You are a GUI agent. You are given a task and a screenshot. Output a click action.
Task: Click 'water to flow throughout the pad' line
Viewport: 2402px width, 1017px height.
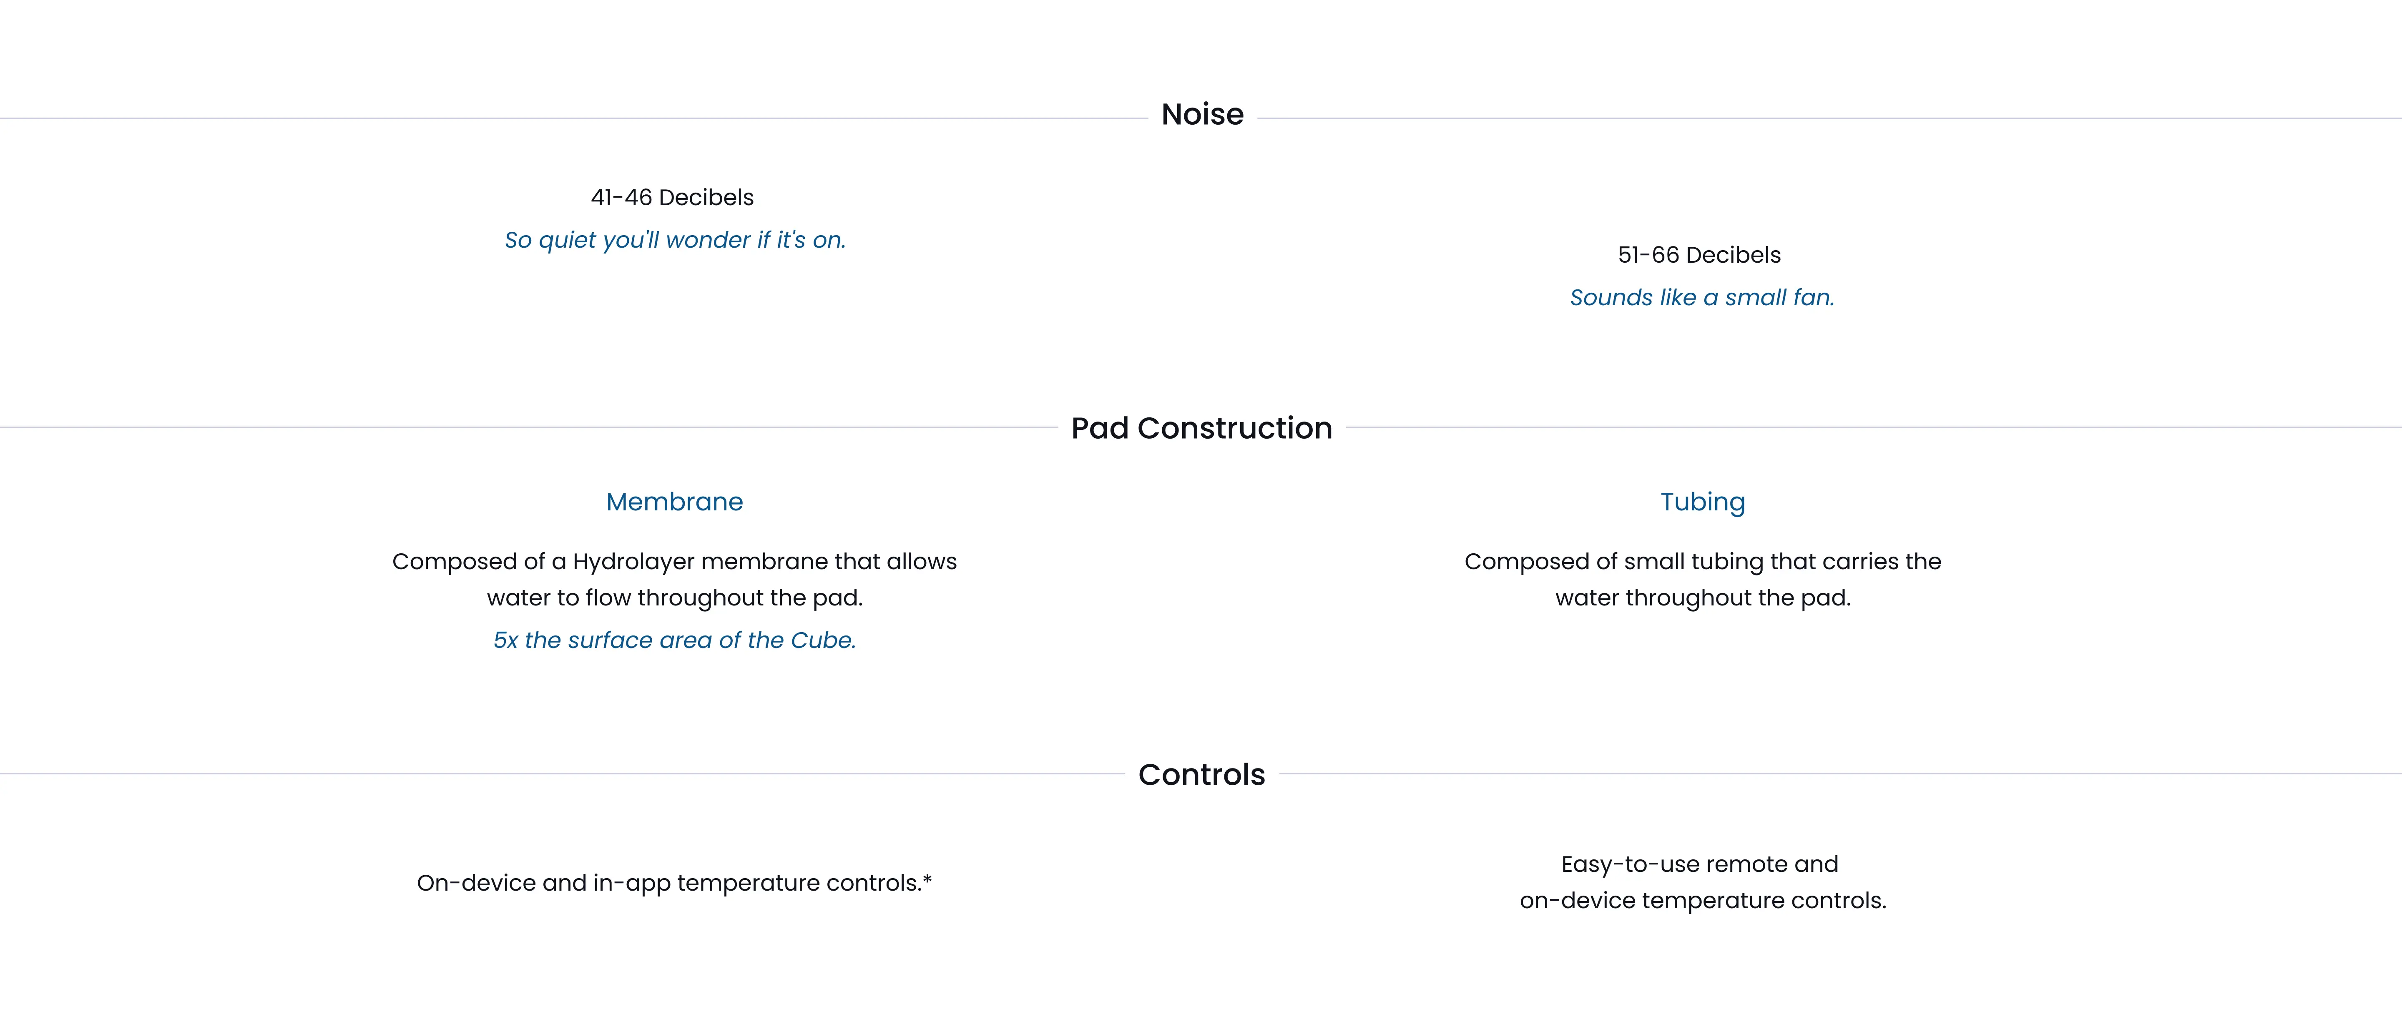pos(674,598)
